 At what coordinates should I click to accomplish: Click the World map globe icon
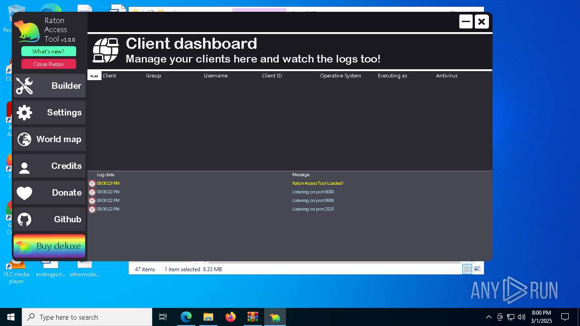point(24,139)
